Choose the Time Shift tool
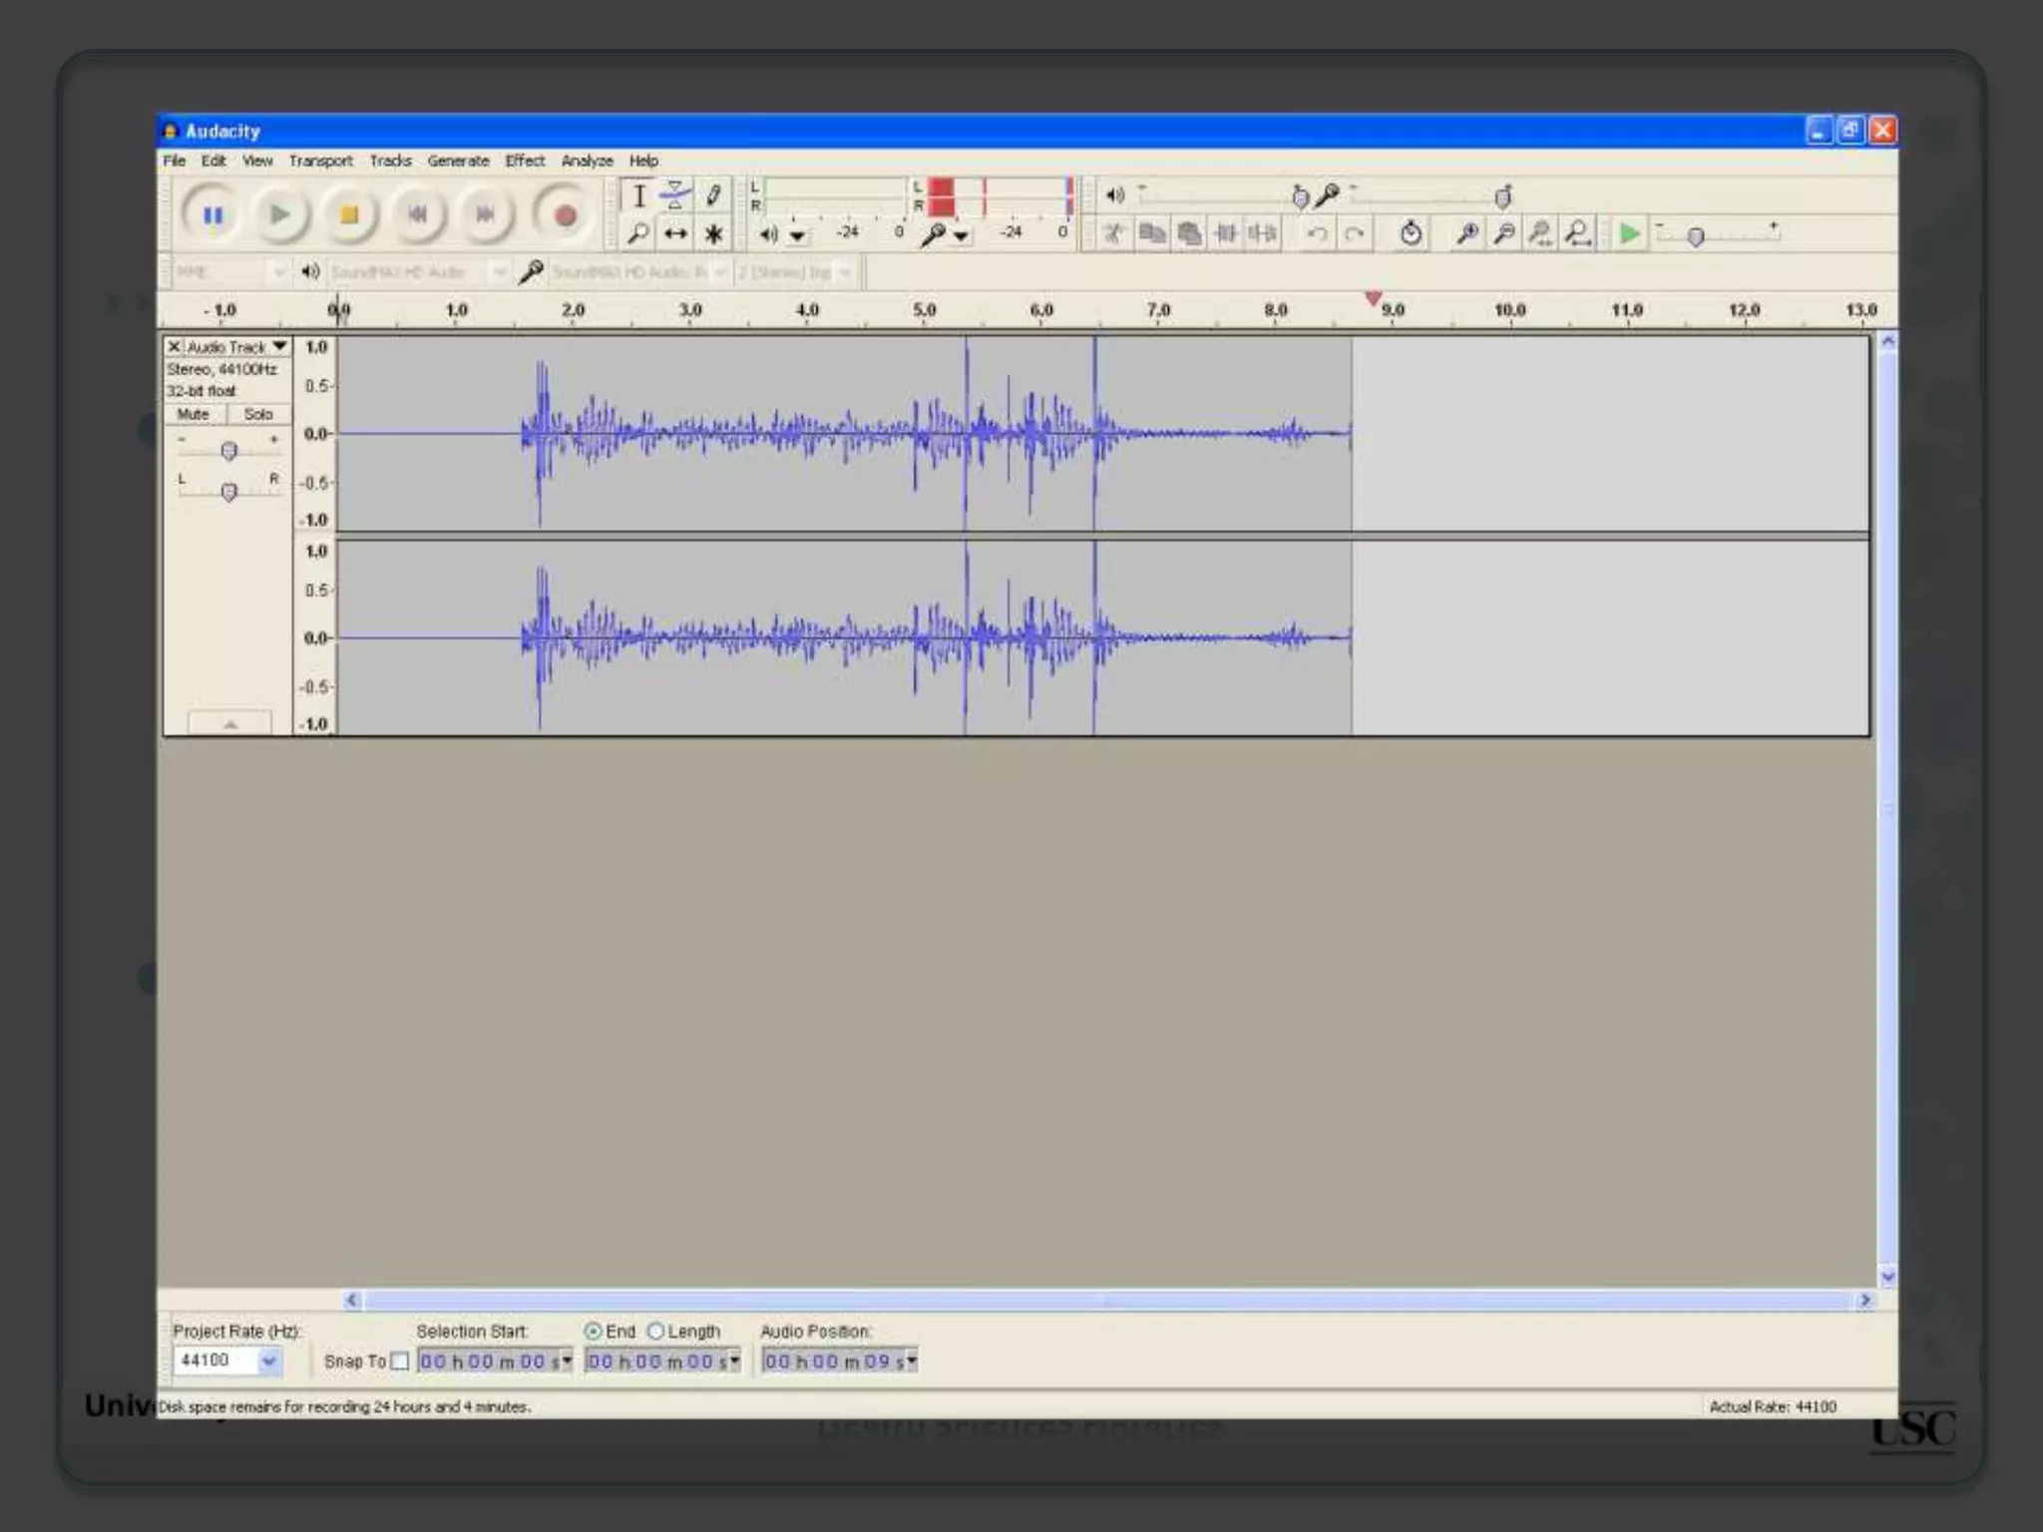Screen dimensions: 2043x1532 coord(675,233)
